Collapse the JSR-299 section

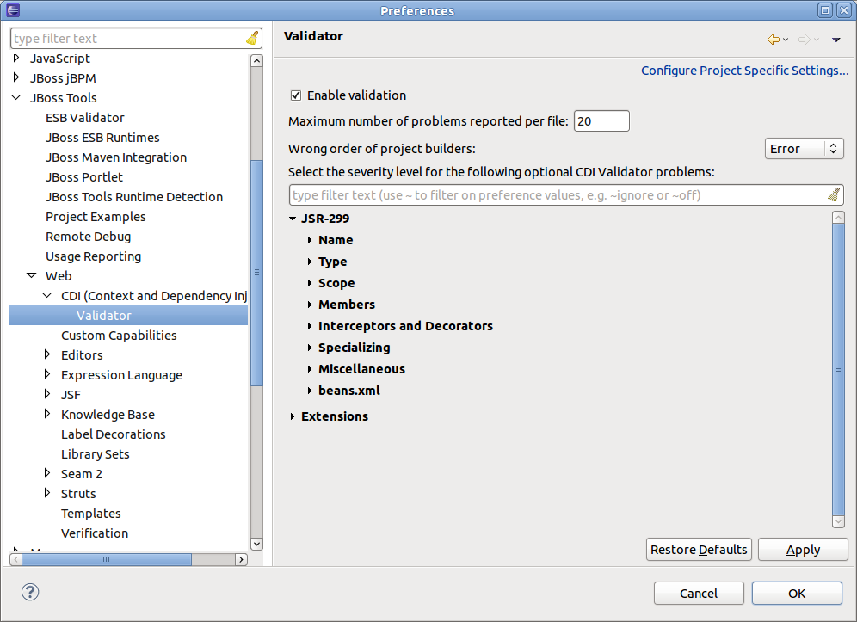(x=293, y=218)
